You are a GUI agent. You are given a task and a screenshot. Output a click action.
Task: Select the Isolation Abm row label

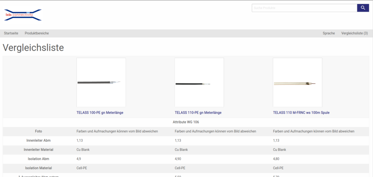point(38,159)
